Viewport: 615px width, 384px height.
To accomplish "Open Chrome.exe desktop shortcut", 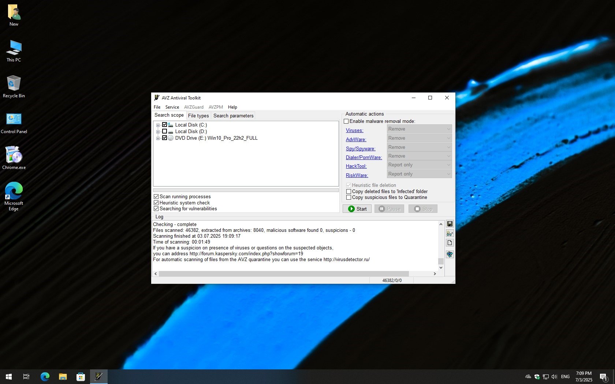I will 14,158.
